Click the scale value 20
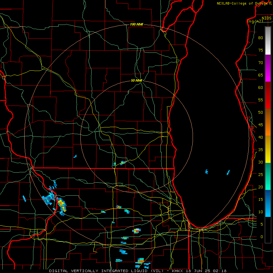The width and height of the screenshot is (273, 273). tap(261, 187)
